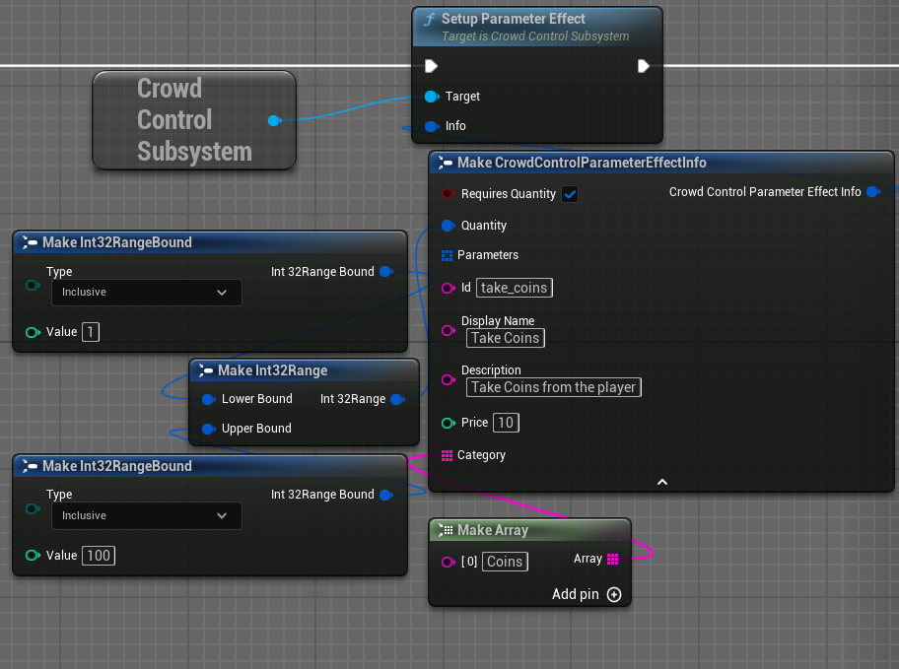The image size is (899, 669).
Task: Click the execution input pin on Setup Parameter Effect
Action: (431, 66)
